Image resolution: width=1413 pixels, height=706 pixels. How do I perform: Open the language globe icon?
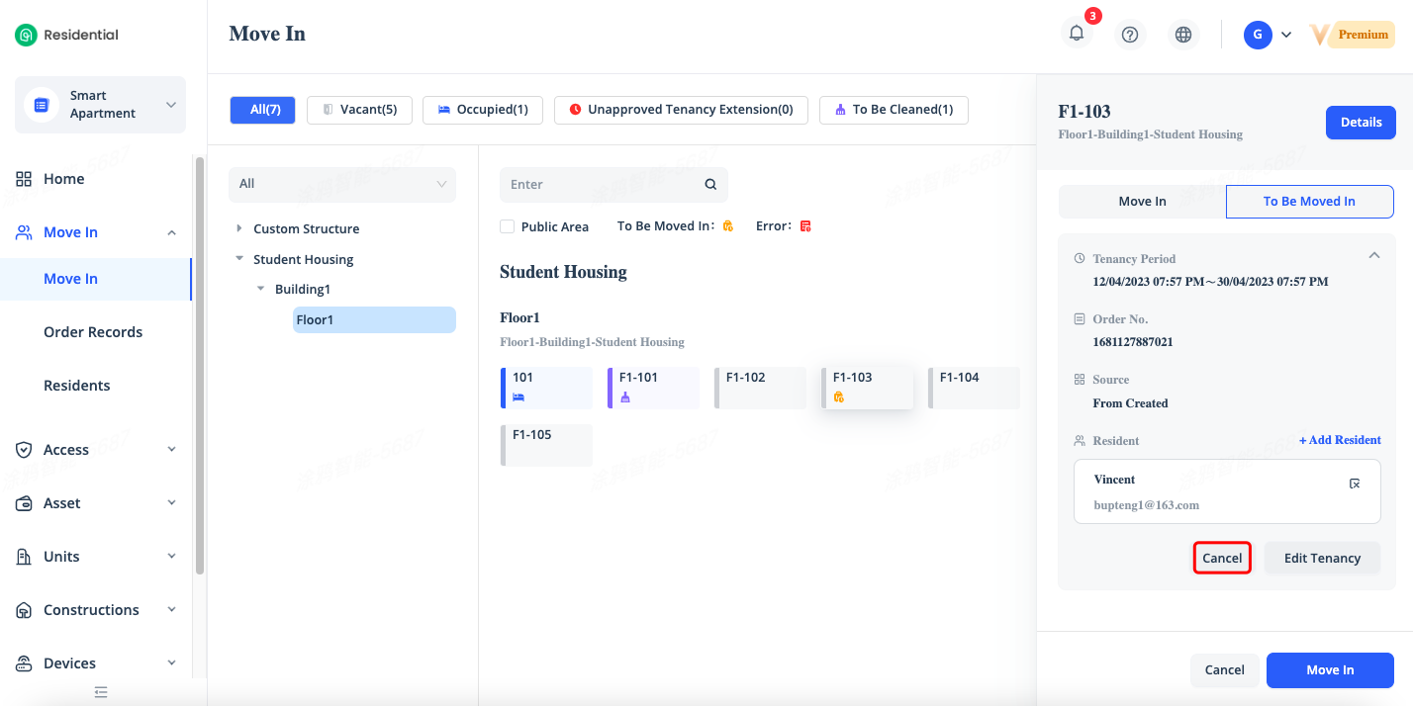pos(1182,35)
